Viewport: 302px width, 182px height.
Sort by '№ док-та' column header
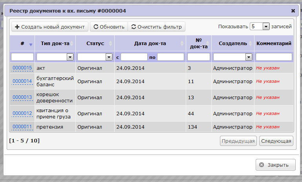tap(199, 44)
